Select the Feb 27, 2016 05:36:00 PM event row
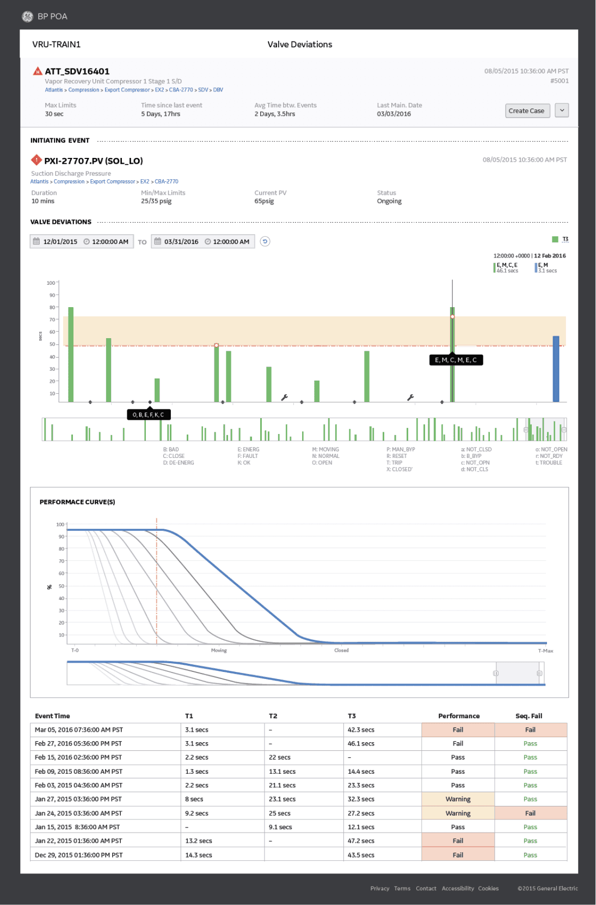 299,743
